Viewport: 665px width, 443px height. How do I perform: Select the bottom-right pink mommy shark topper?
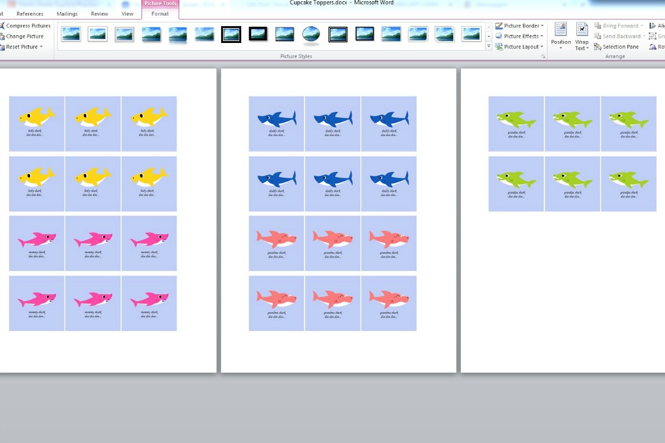tap(149, 303)
